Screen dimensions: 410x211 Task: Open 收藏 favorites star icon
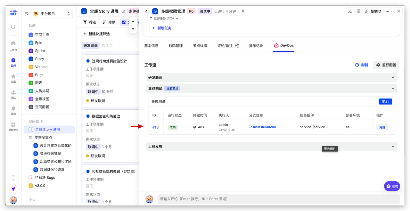pos(13,78)
